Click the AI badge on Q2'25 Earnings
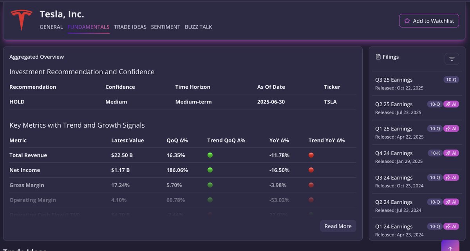 coord(451,104)
